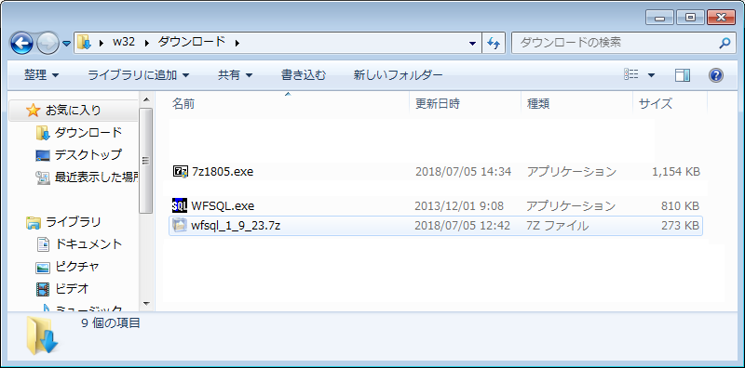745x368 pixels.
Task: Click the change view icon
Action: click(632, 75)
